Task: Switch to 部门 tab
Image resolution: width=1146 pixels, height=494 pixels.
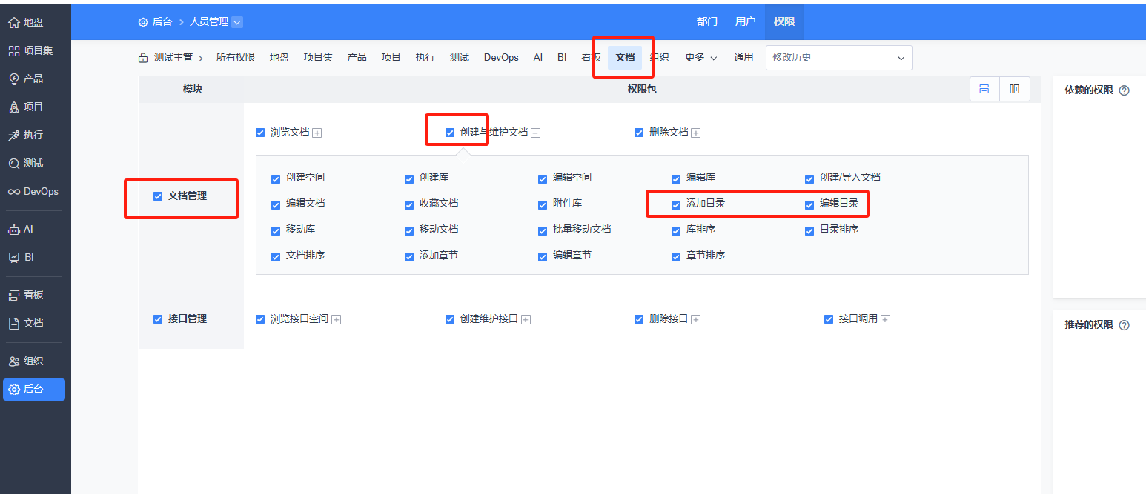Action: tap(707, 22)
